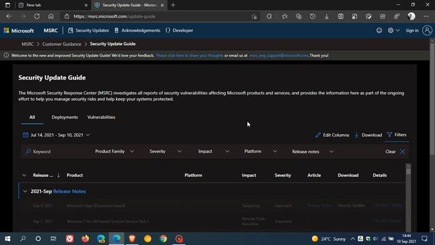
Task: Open Windows taskbar search
Action: [x=23, y=239]
